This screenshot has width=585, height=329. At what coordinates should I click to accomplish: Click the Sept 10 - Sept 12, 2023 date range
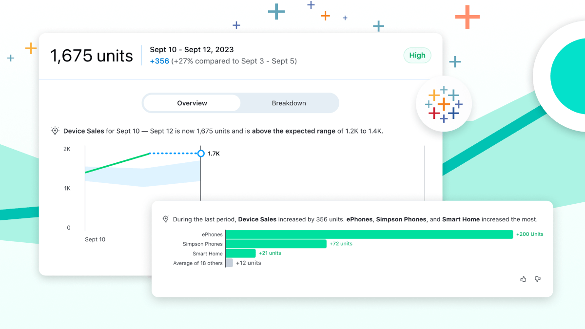point(191,49)
